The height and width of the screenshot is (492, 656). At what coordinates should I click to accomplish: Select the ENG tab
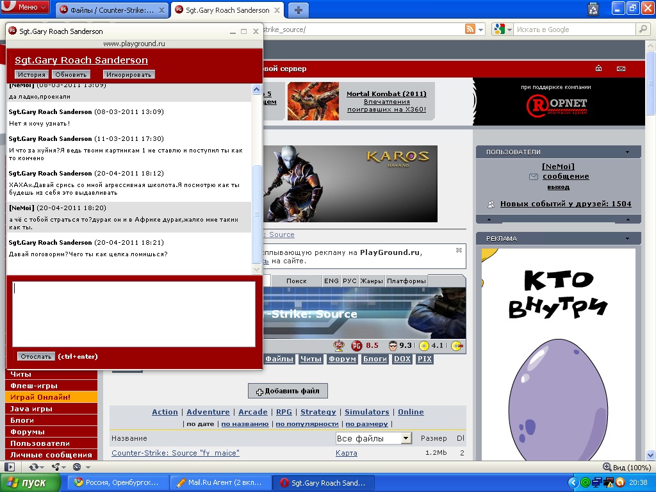click(331, 281)
